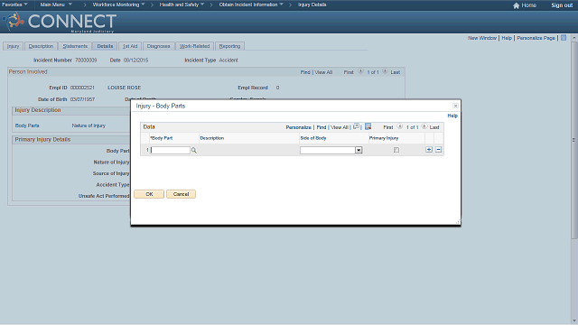Open Help link in page header

507,38
